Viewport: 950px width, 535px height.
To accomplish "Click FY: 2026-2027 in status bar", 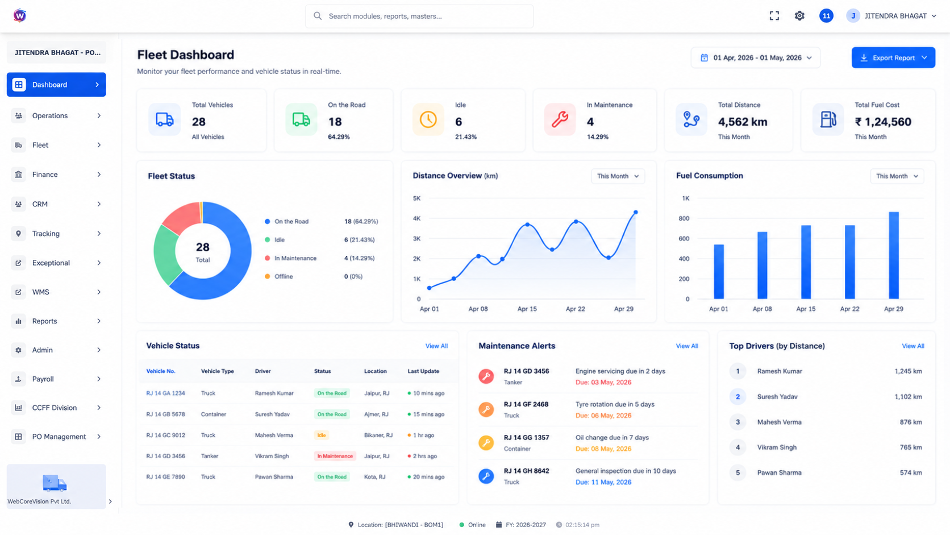I will coord(521,525).
